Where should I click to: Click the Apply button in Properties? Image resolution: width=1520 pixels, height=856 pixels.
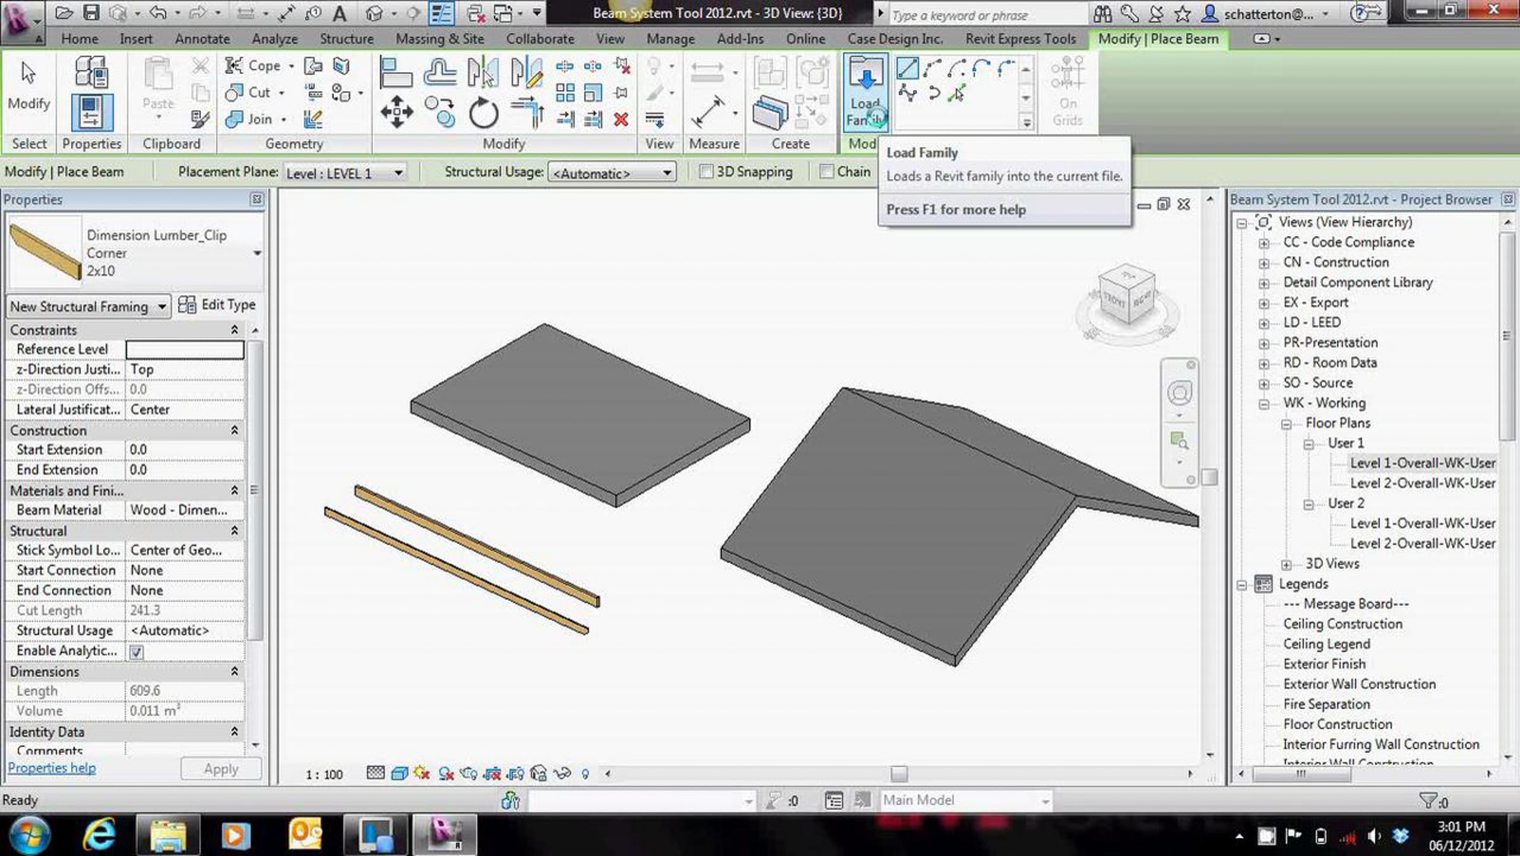point(221,769)
